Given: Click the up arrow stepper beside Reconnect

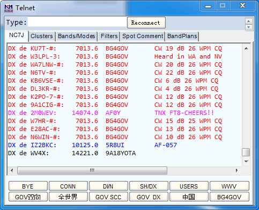Looking at the screenshot, I should pos(249,21).
